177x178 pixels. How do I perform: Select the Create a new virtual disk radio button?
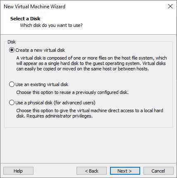click(12, 50)
